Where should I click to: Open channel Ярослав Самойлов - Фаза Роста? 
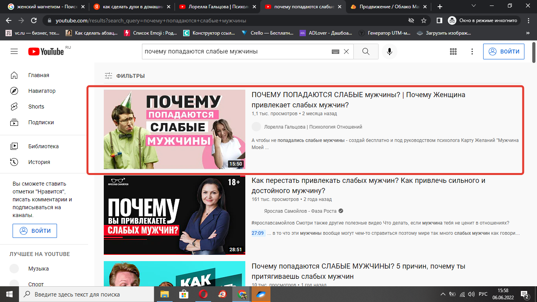[301, 210]
